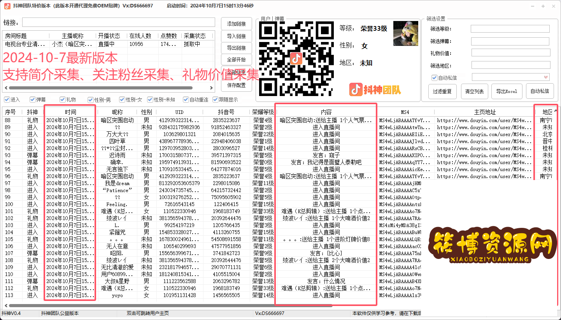Click the 主页地址 column header
Screen dimensions: 561x320
pyautogui.click(x=485, y=112)
